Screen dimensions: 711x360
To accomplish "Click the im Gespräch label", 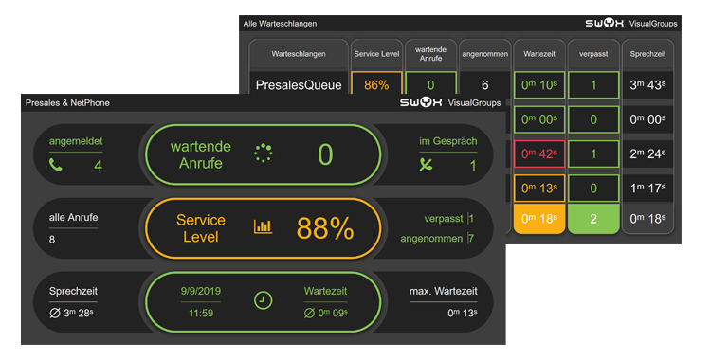I will click(x=448, y=141).
